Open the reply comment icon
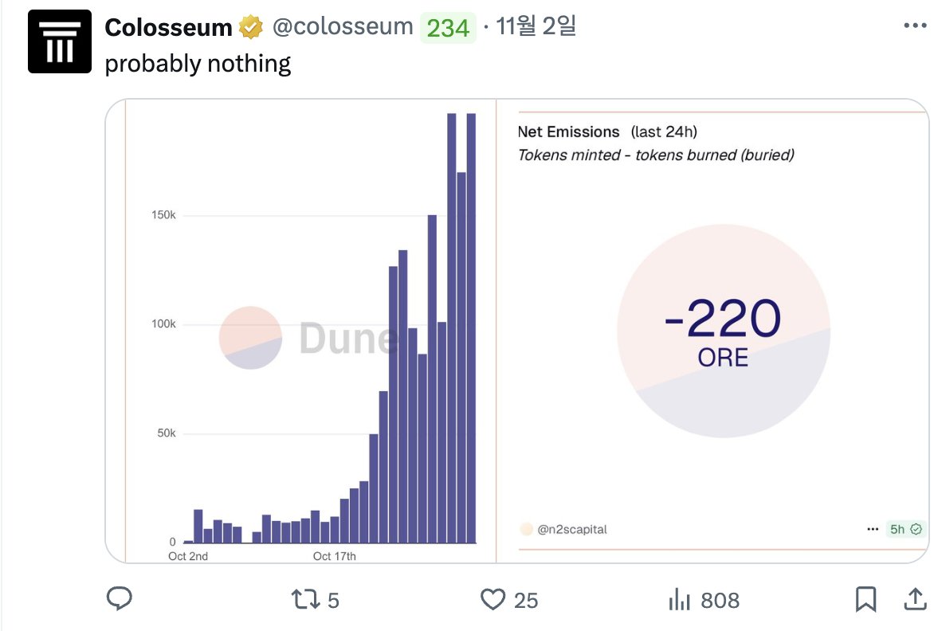 119,598
